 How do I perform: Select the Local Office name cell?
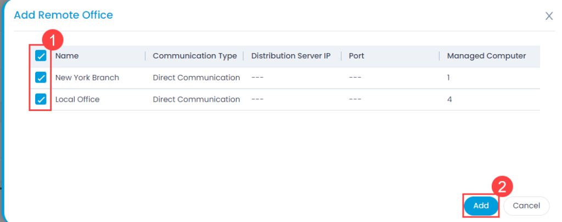(77, 99)
